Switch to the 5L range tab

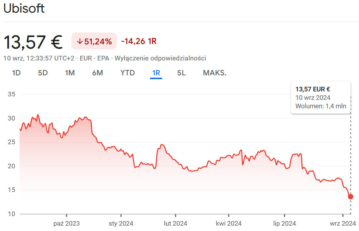[181, 73]
